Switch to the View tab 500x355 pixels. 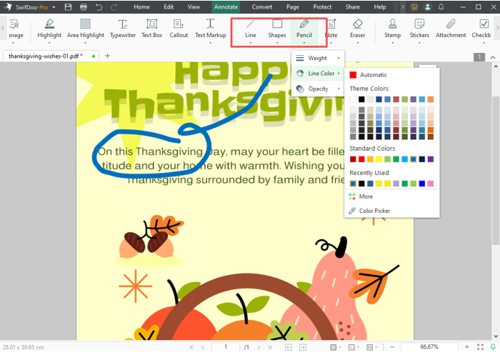click(x=194, y=6)
